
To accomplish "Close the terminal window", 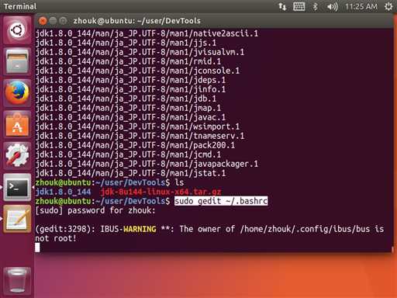I will 43,21.
